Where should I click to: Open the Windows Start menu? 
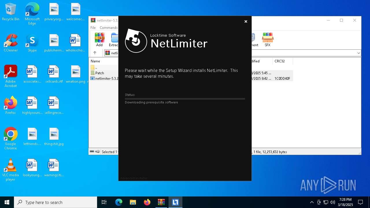(x=7, y=202)
